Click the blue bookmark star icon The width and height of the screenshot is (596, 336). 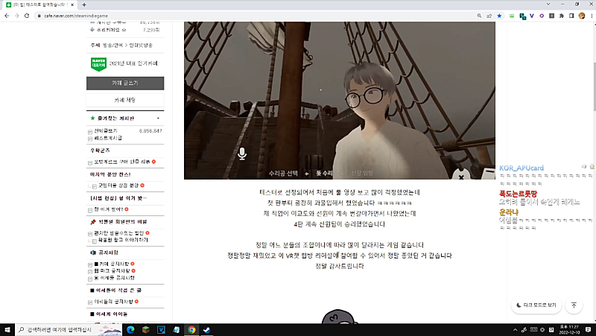click(x=499, y=16)
